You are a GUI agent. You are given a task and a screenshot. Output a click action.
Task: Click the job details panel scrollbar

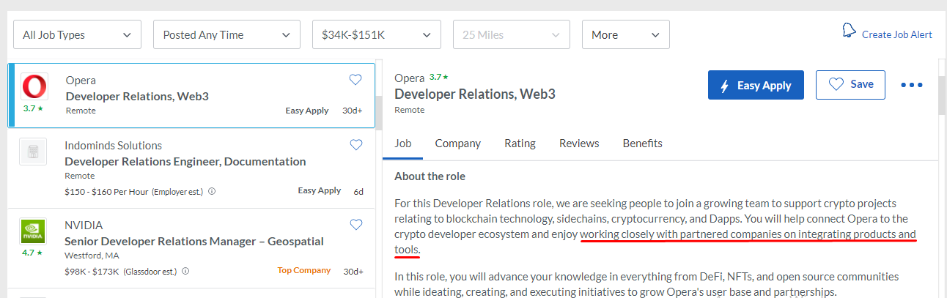coord(943,95)
